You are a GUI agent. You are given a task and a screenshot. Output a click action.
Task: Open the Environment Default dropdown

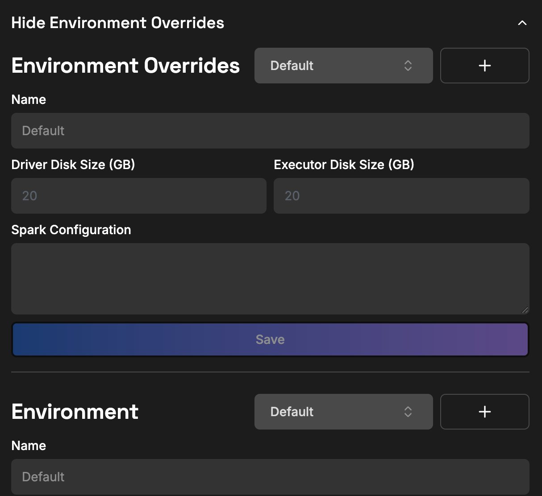tap(343, 412)
